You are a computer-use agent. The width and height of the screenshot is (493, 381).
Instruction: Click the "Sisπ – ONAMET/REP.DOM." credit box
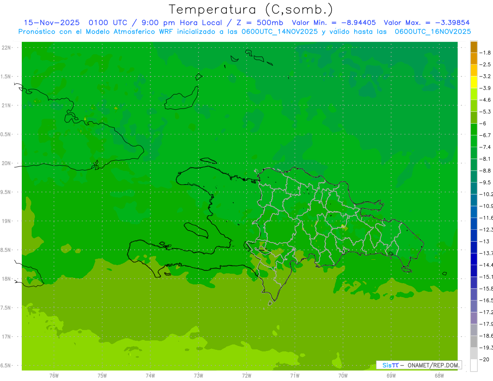pyautogui.click(x=419, y=365)
